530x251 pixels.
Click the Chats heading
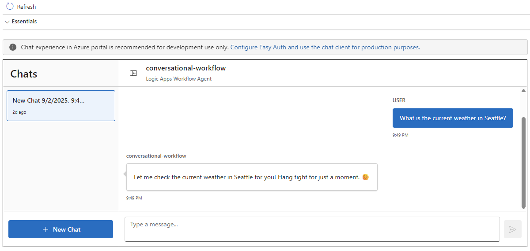click(x=24, y=74)
